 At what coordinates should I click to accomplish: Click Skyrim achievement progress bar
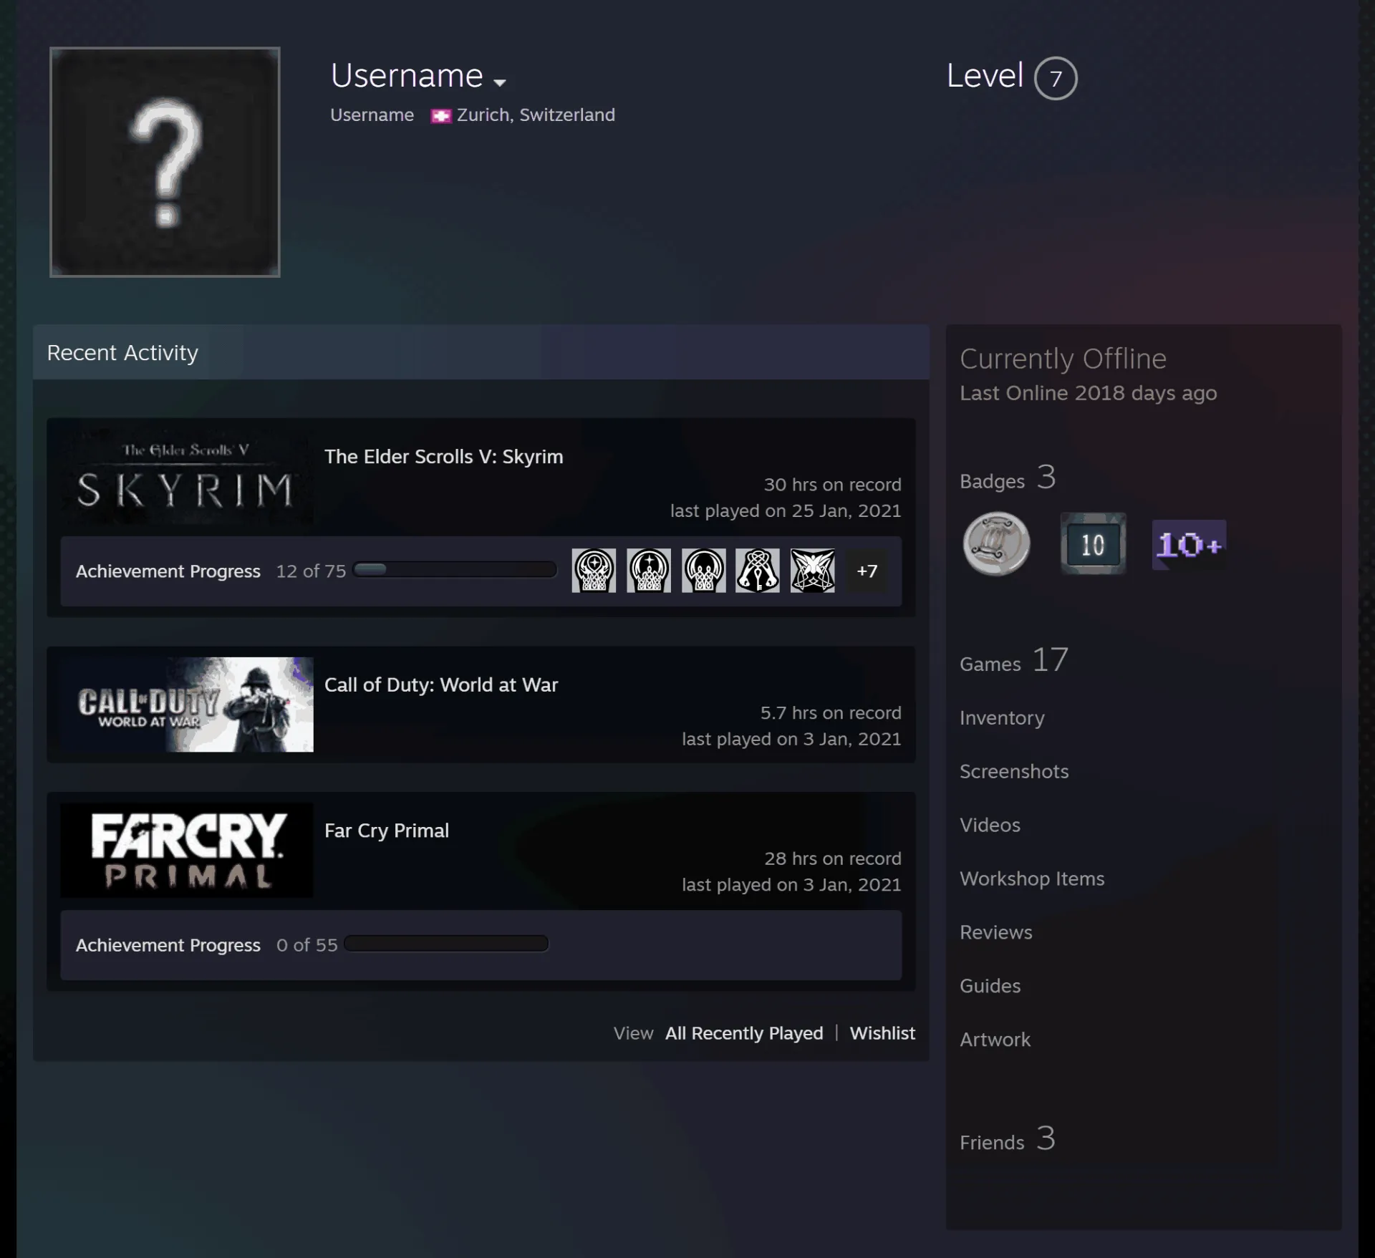tap(455, 570)
